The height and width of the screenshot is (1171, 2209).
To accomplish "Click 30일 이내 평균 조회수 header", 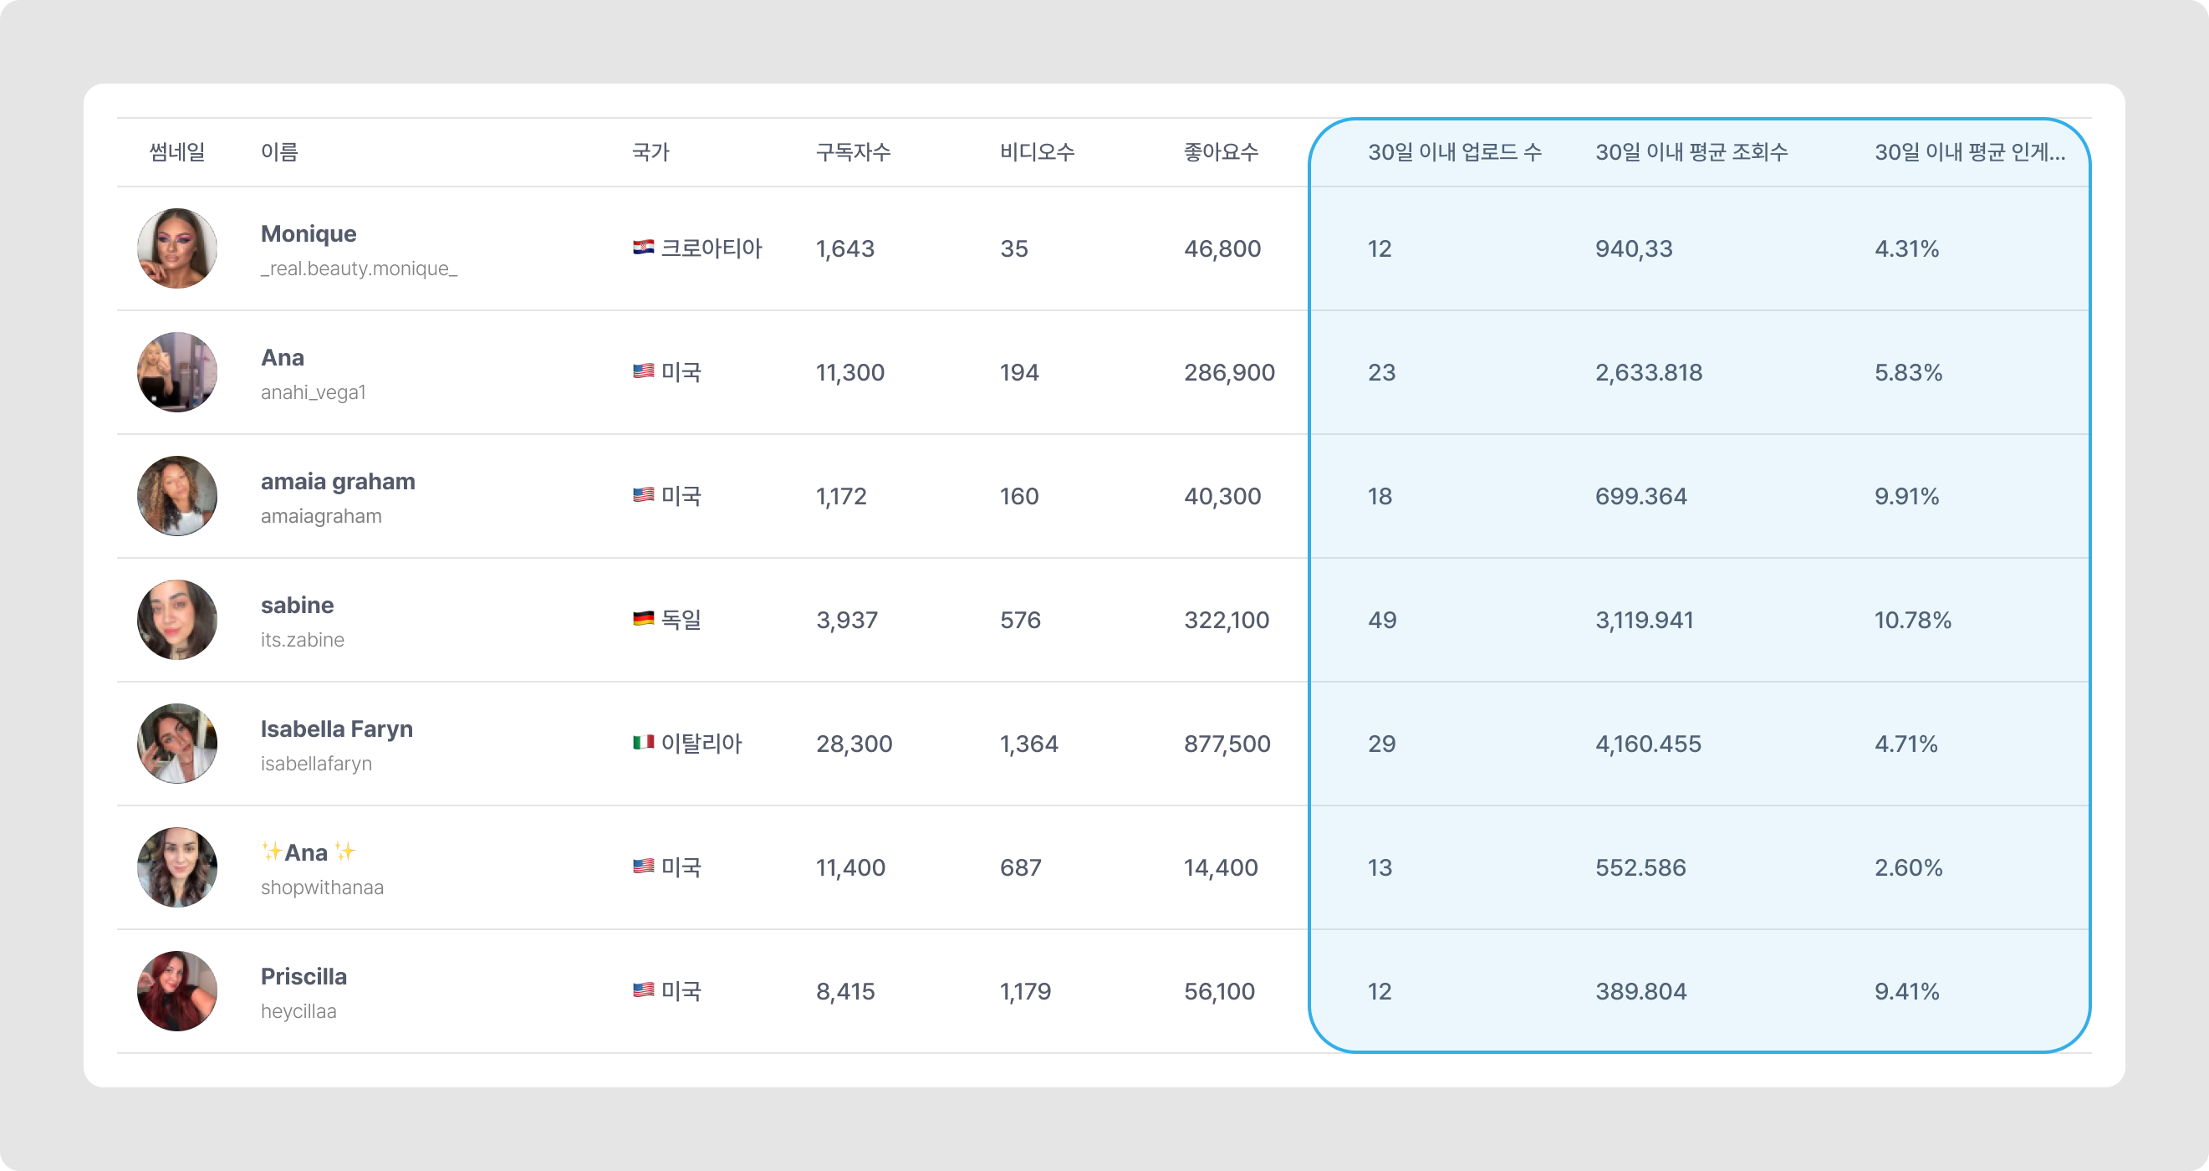I will pyautogui.click(x=1691, y=152).
